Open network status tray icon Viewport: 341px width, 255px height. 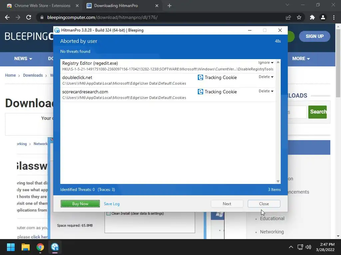[300, 247]
